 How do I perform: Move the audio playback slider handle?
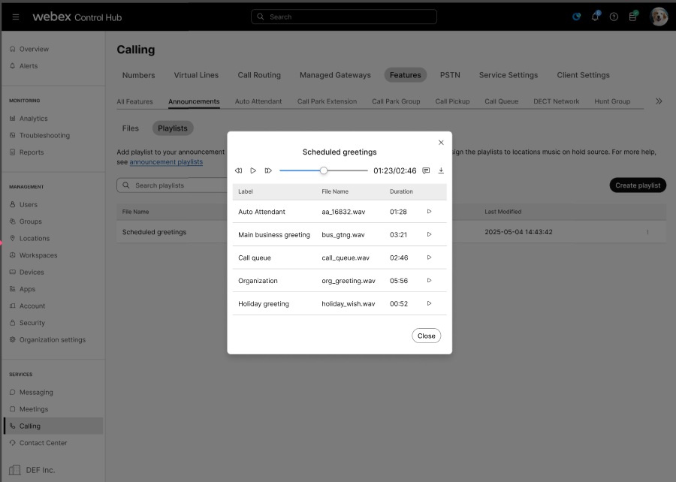tap(323, 170)
